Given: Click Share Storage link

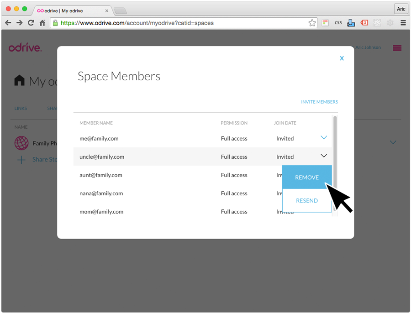Looking at the screenshot, I should coord(45,160).
